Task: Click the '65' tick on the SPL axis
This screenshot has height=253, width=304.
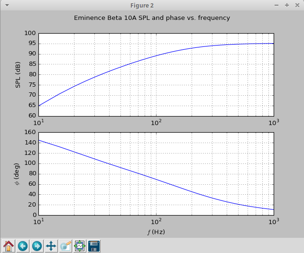Action: point(32,105)
